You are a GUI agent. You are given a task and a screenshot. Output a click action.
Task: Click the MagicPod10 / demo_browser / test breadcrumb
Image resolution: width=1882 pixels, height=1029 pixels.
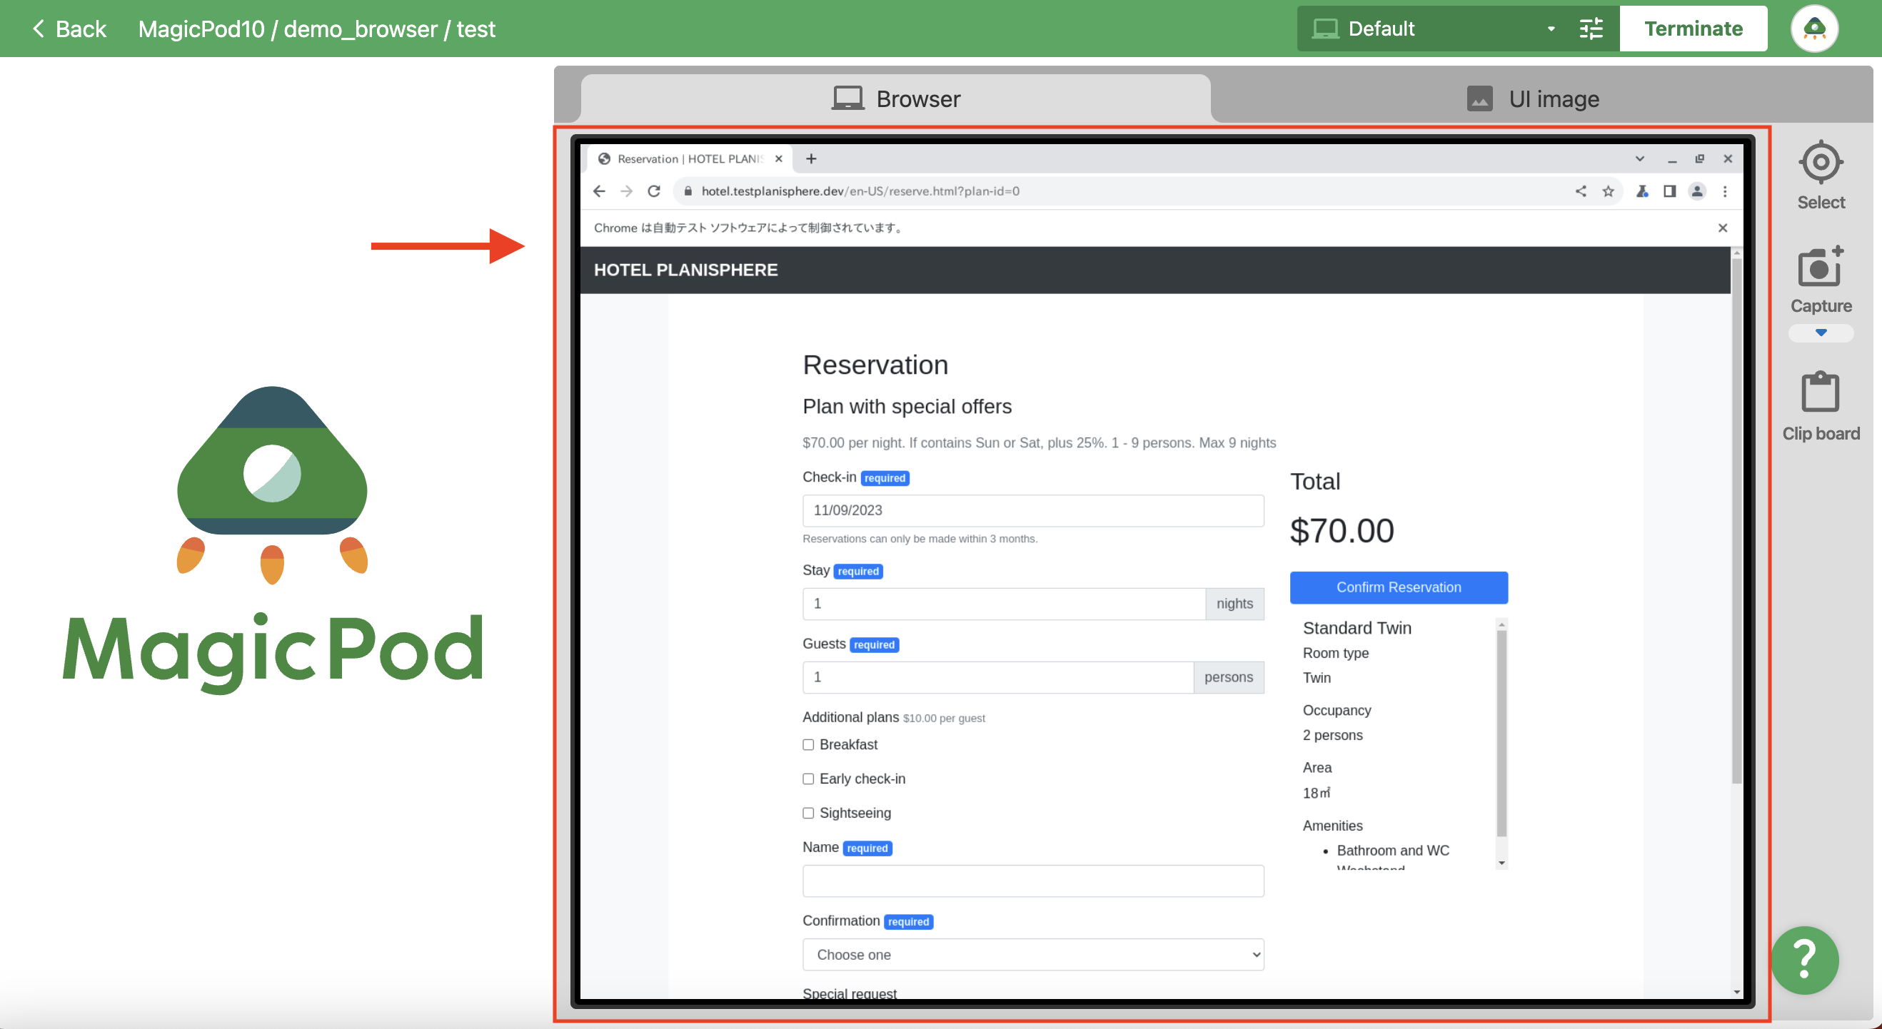(x=316, y=29)
